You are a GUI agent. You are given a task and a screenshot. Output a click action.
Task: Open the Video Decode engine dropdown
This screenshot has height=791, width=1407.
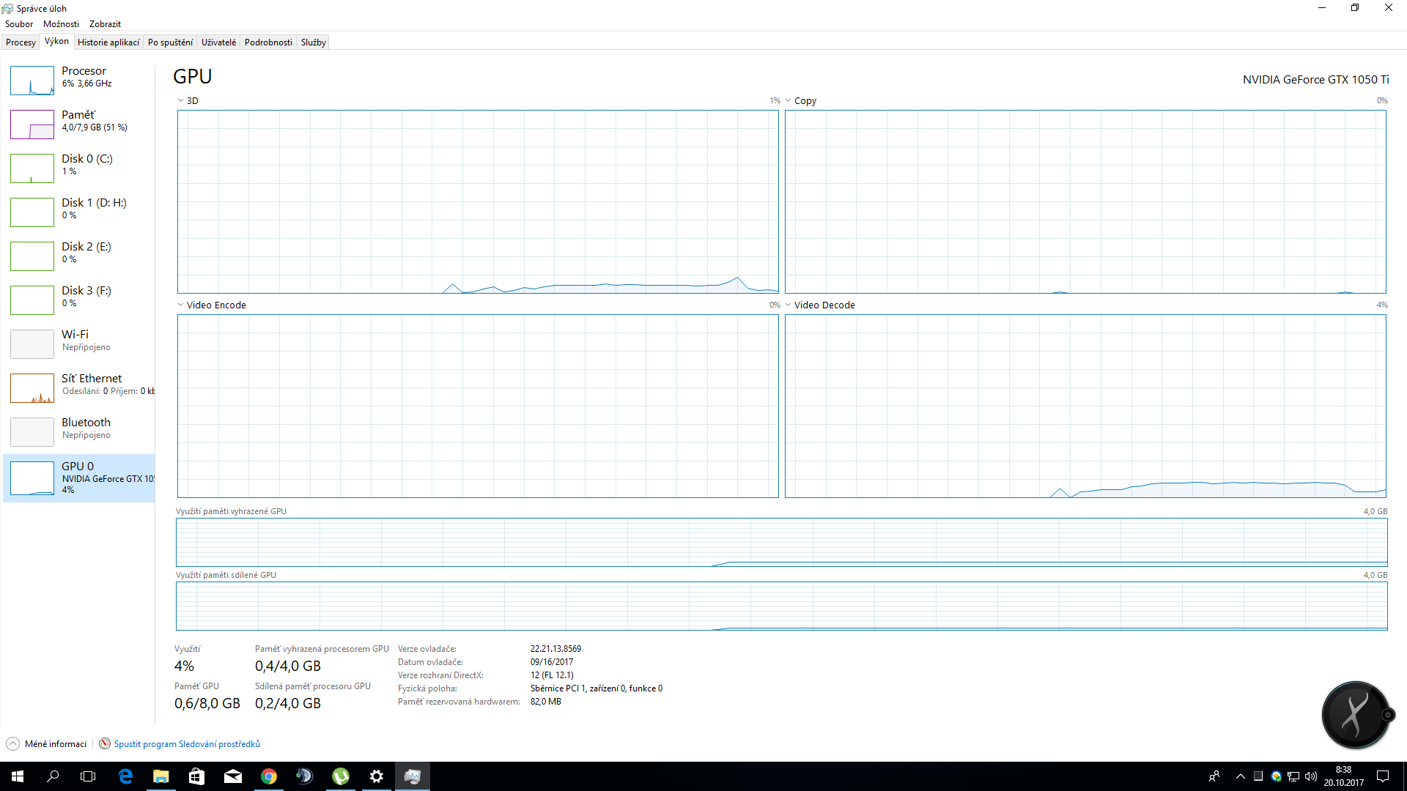789,305
